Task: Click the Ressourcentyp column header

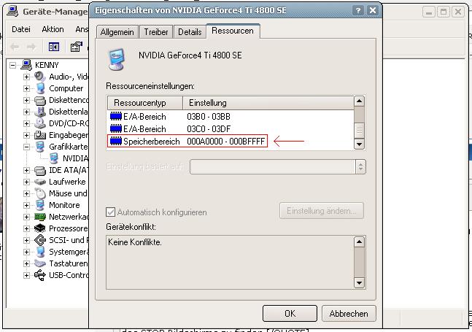Action: click(145, 103)
